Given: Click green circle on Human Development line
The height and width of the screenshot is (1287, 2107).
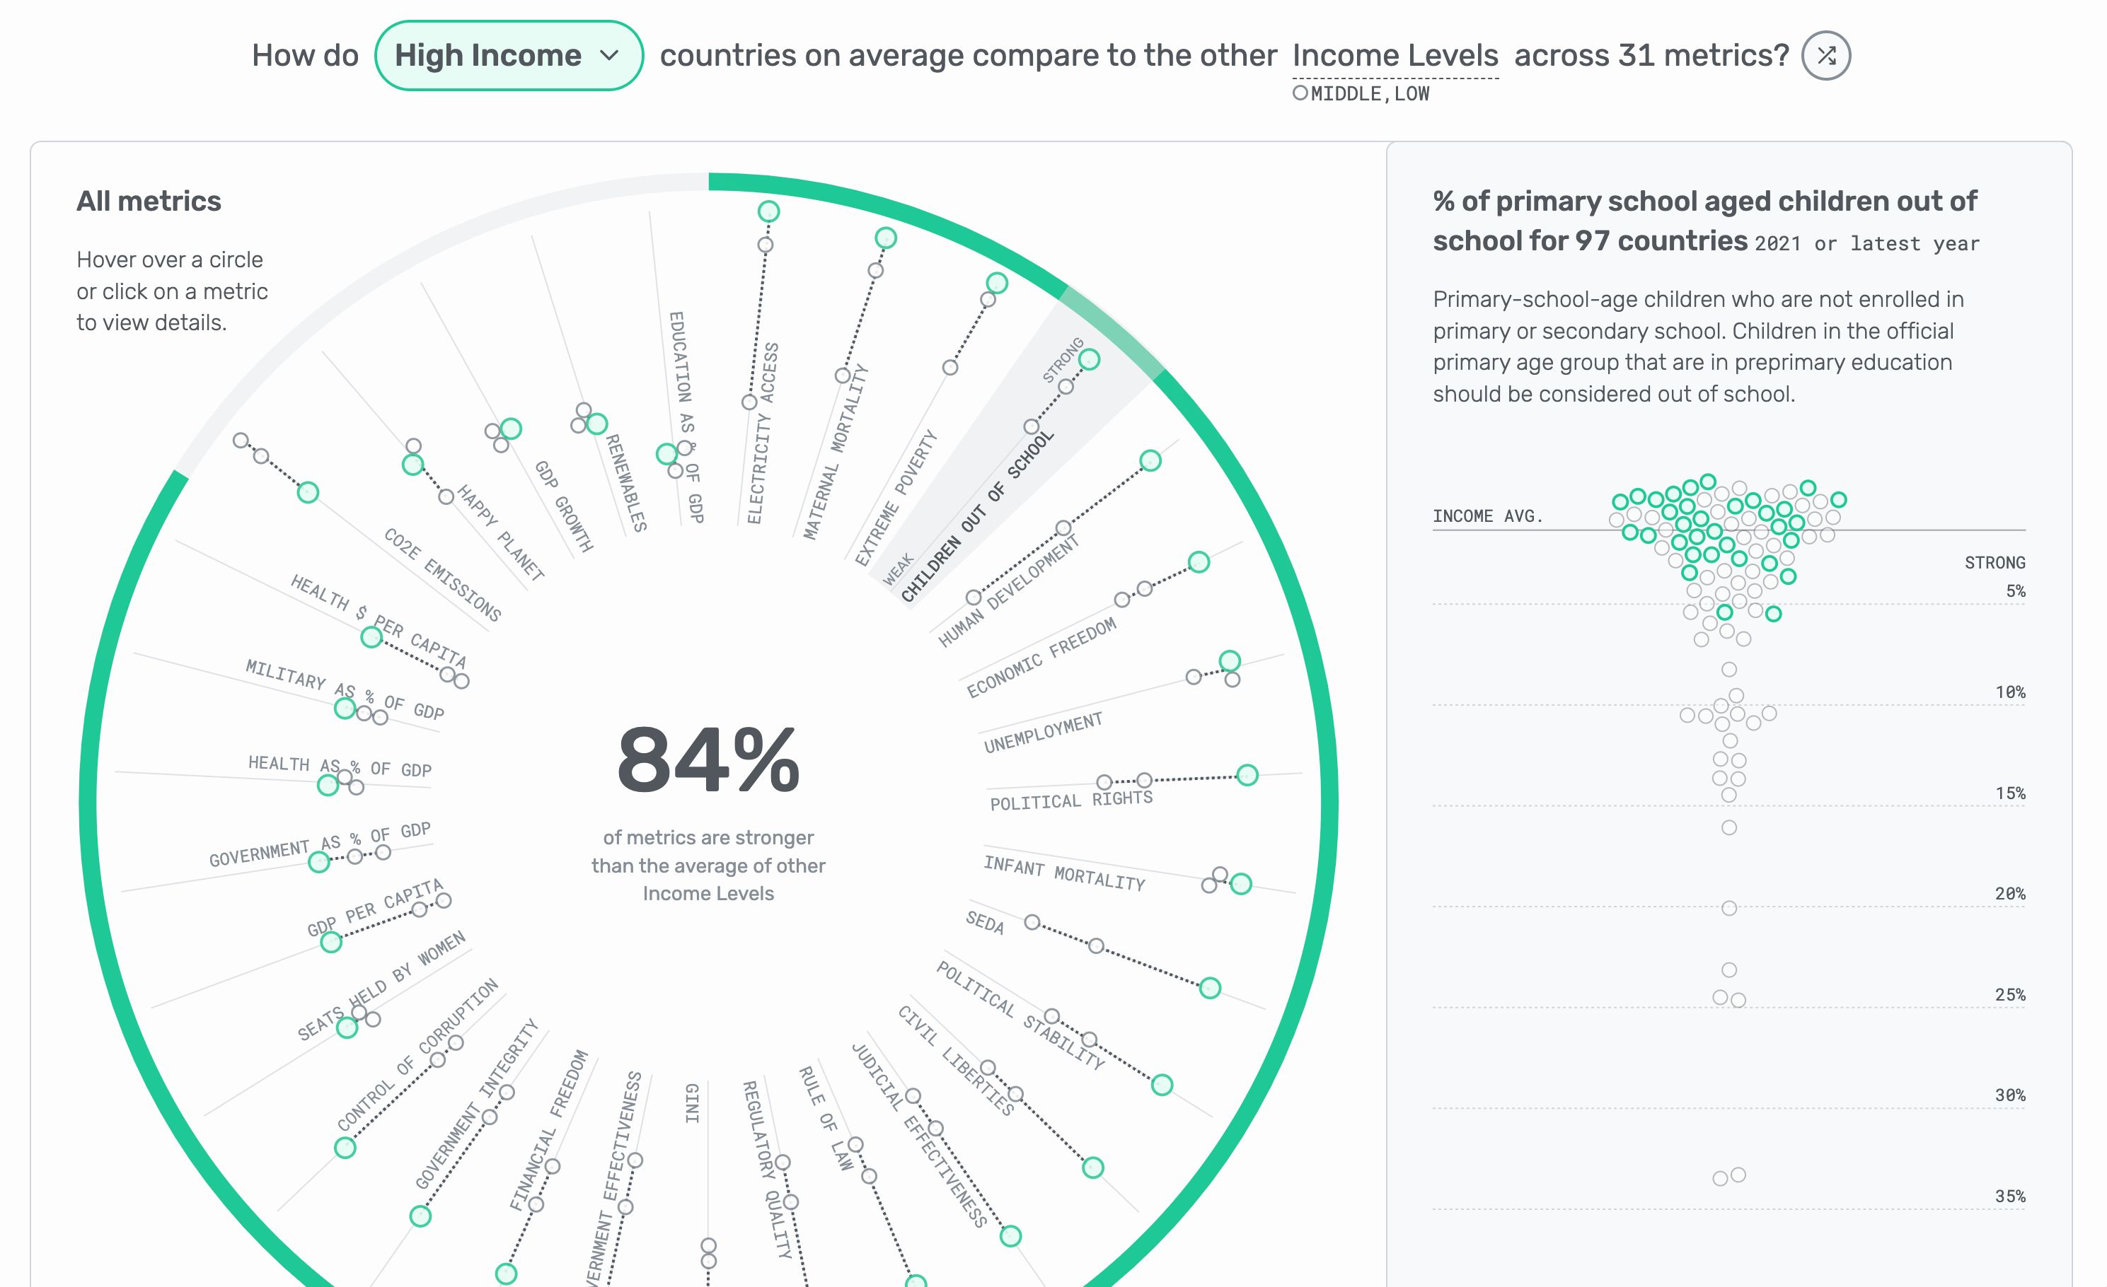Looking at the screenshot, I should [x=1150, y=460].
